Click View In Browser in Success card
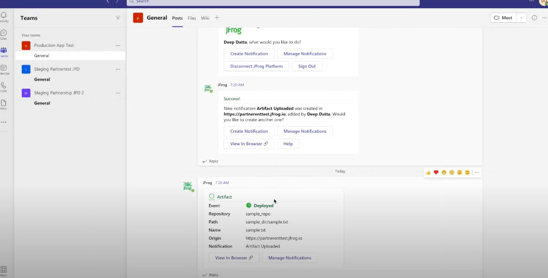 pos(249,144)
